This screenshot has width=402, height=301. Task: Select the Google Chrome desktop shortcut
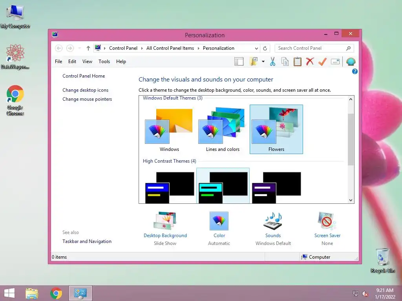pos(15,100)
